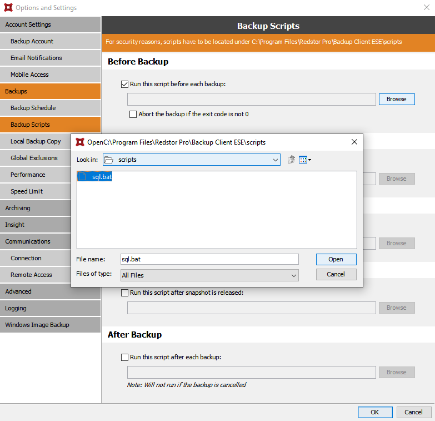This screenshot has height=421, width=435.
Task: Open Global Exclusions settings
Action: click(36, 158)
